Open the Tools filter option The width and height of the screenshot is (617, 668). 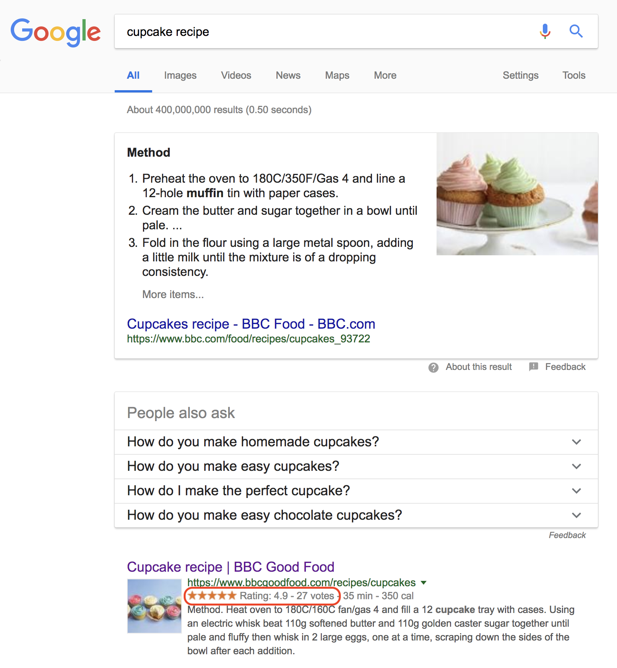coord(574,75)
